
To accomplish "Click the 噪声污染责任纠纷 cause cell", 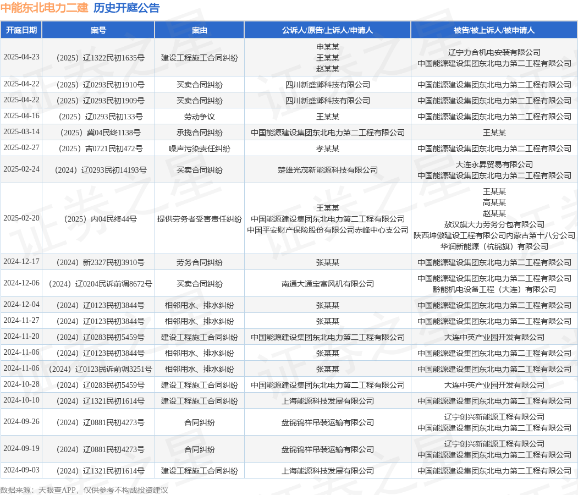I will [200, 148].
